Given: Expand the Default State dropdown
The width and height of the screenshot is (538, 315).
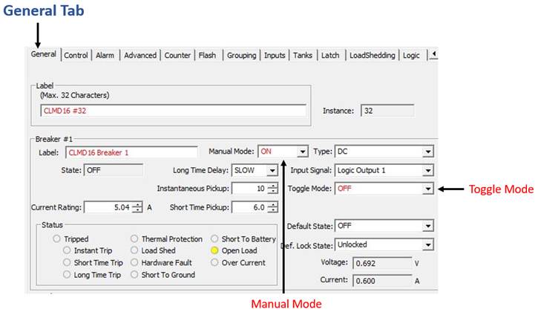Looking at the screenshot, I should click(427, 225).
